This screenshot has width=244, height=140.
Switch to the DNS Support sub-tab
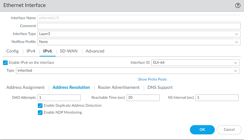pos(160,87)
